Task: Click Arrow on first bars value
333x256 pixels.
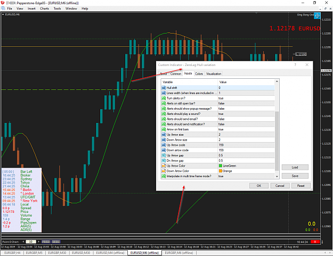Action: [246, 129]
